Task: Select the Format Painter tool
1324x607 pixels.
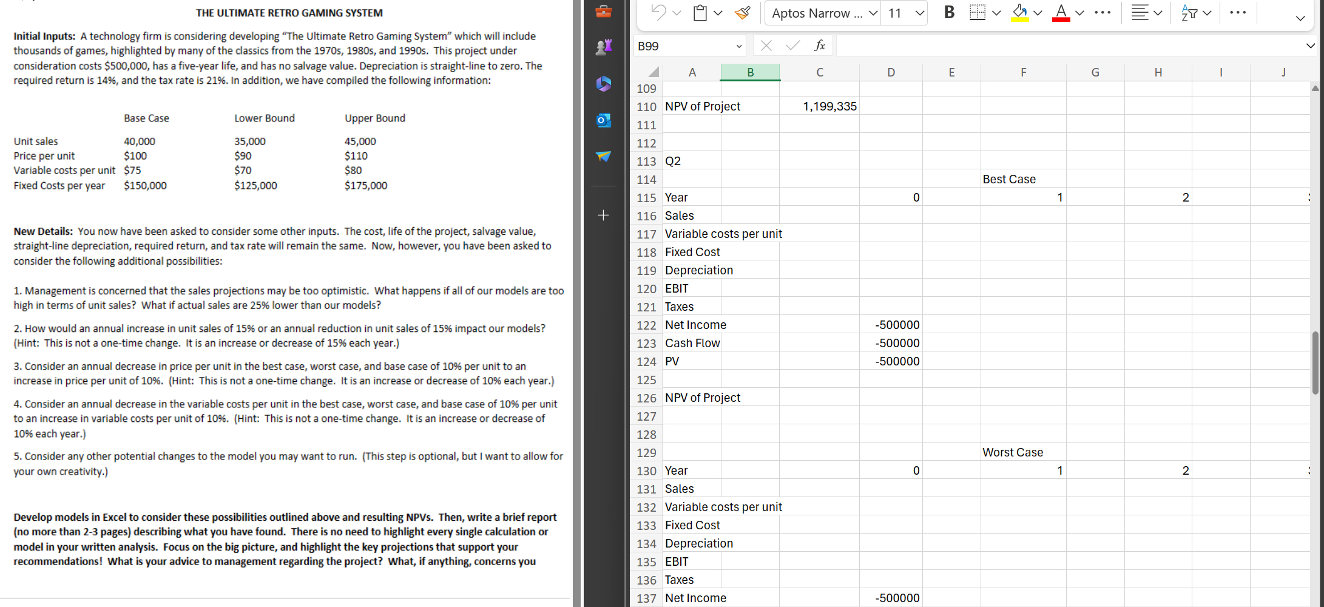Action: point(741,13)
